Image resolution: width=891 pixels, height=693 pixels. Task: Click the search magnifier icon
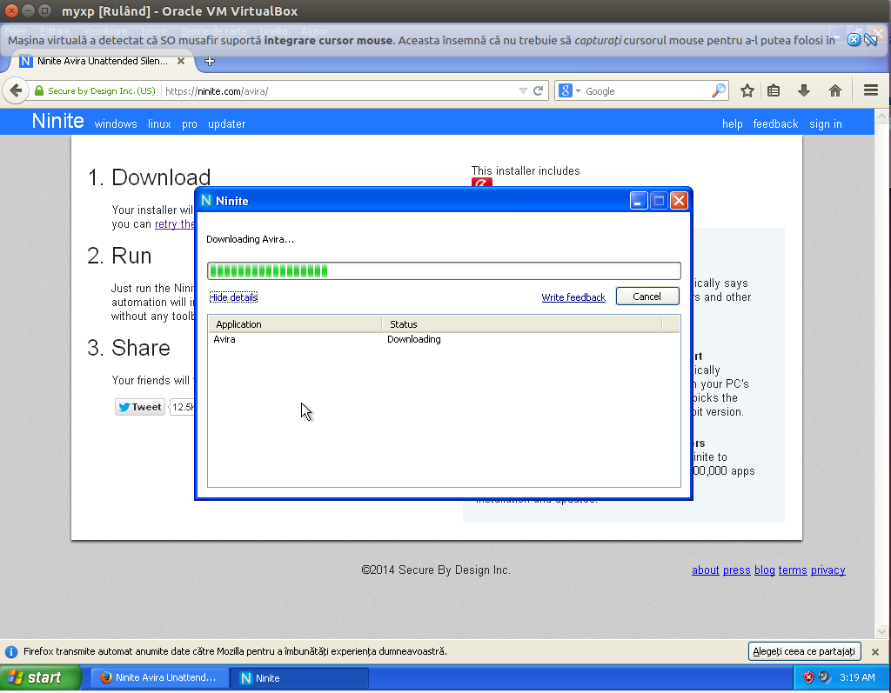pos(719,90)
